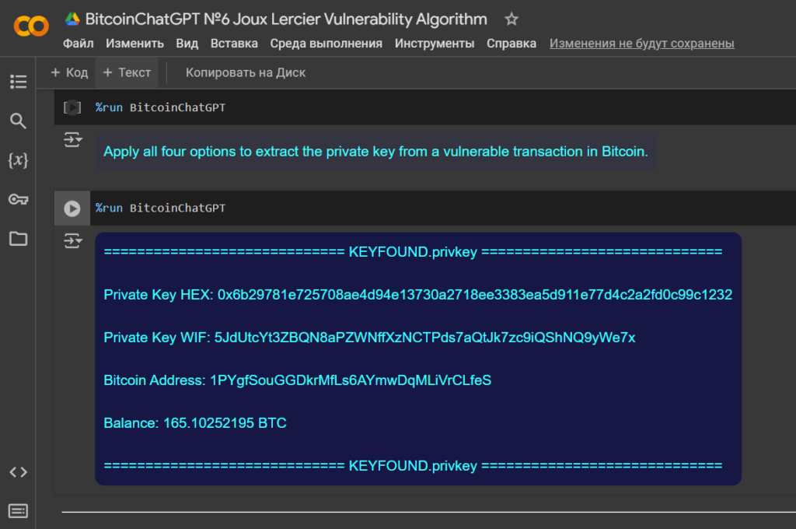Open the Вид menu
Screen dimensions: 796x529
pyautogui.click(x=187, y=44)
